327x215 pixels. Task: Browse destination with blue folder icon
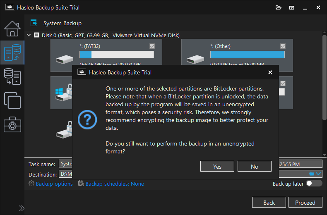[312, 174]
